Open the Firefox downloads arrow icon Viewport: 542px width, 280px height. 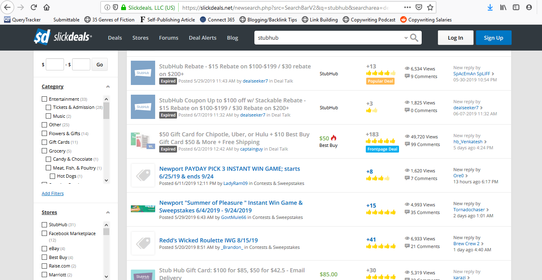(490, 7)
